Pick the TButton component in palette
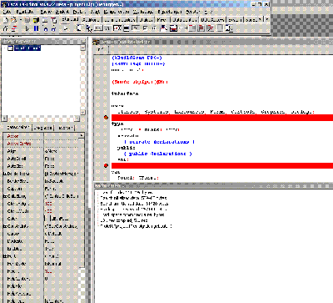The width and height of the screenshot is (333, 303). click(98, 28)
